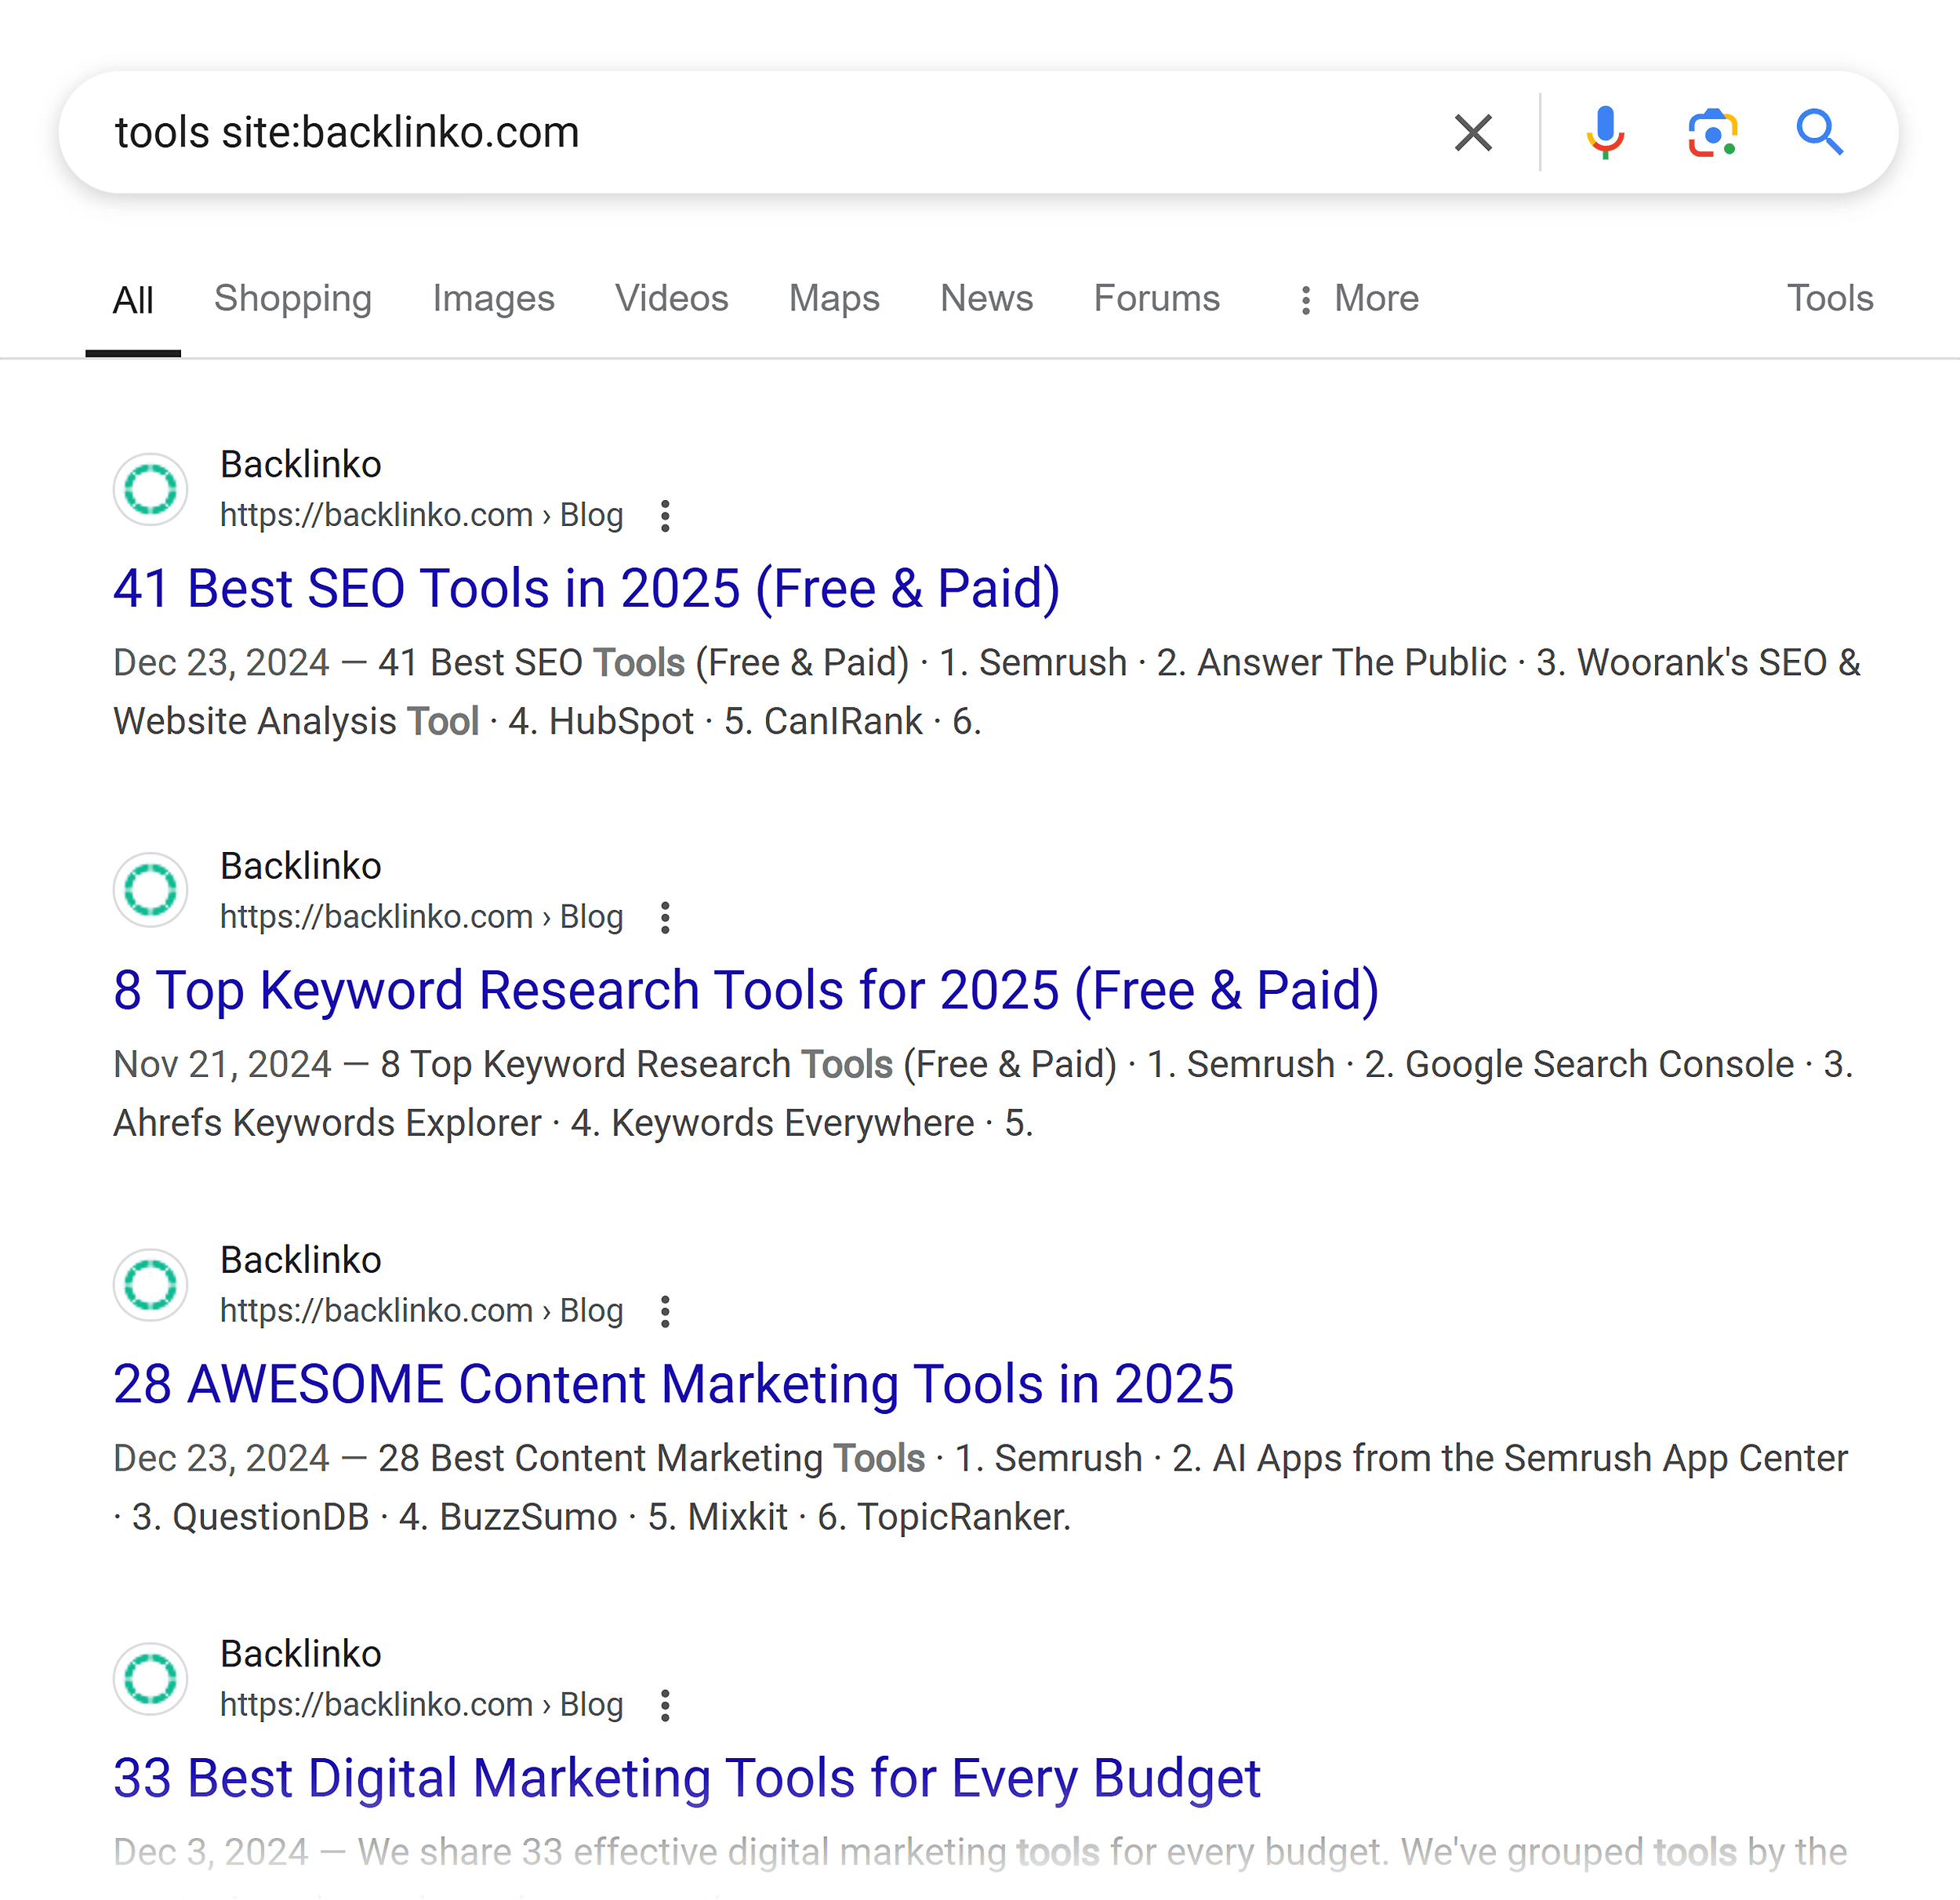Select the All results tab
Viewport: 1960px width, 1900px height.
pos(133,300)
